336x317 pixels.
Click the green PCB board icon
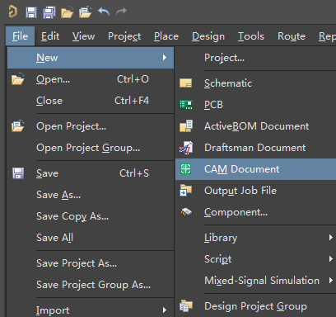tap(186, 105)
